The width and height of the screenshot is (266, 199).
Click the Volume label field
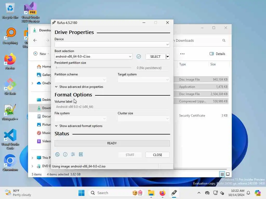click(112, 107)
